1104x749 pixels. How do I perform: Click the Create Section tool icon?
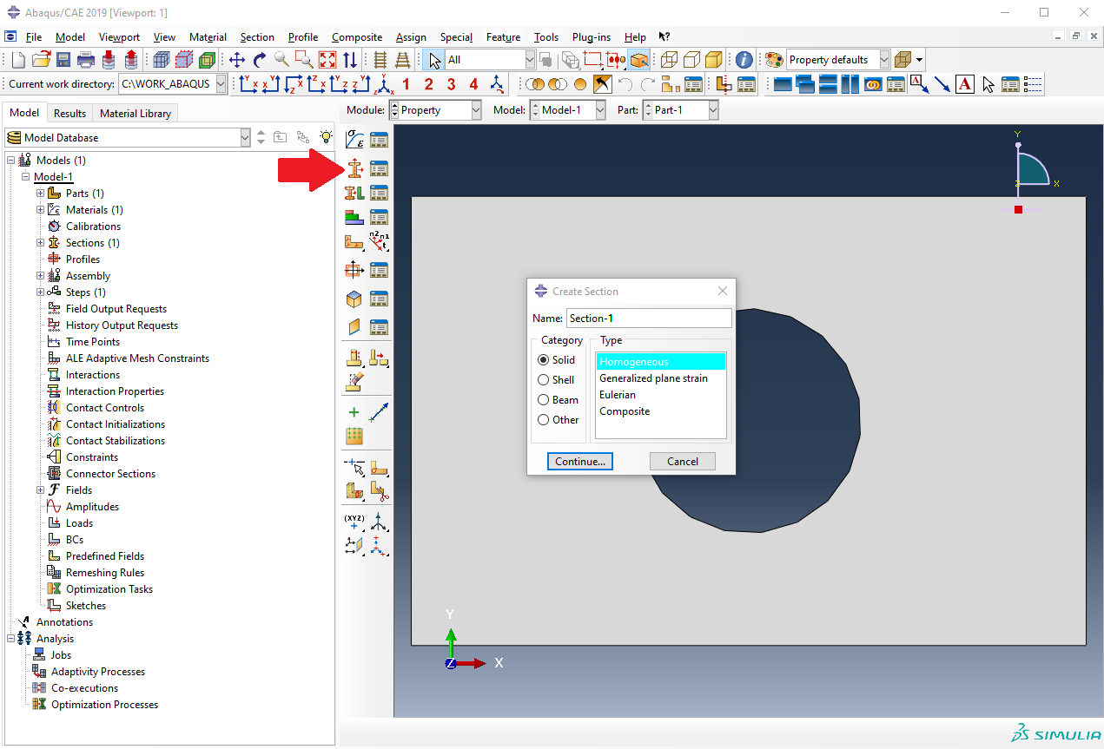pyautogui.click(x=354, y=168)
